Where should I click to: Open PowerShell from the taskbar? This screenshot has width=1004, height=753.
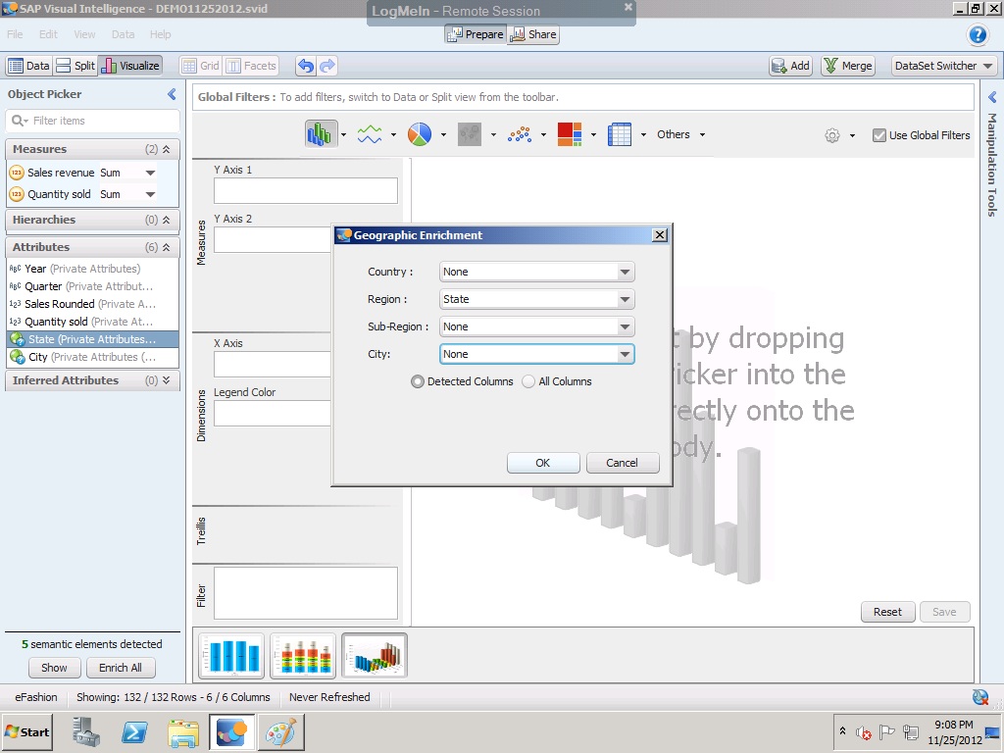click(134, 731)
